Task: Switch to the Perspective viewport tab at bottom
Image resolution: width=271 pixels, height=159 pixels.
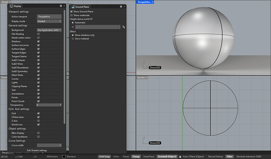Action: 7,153
